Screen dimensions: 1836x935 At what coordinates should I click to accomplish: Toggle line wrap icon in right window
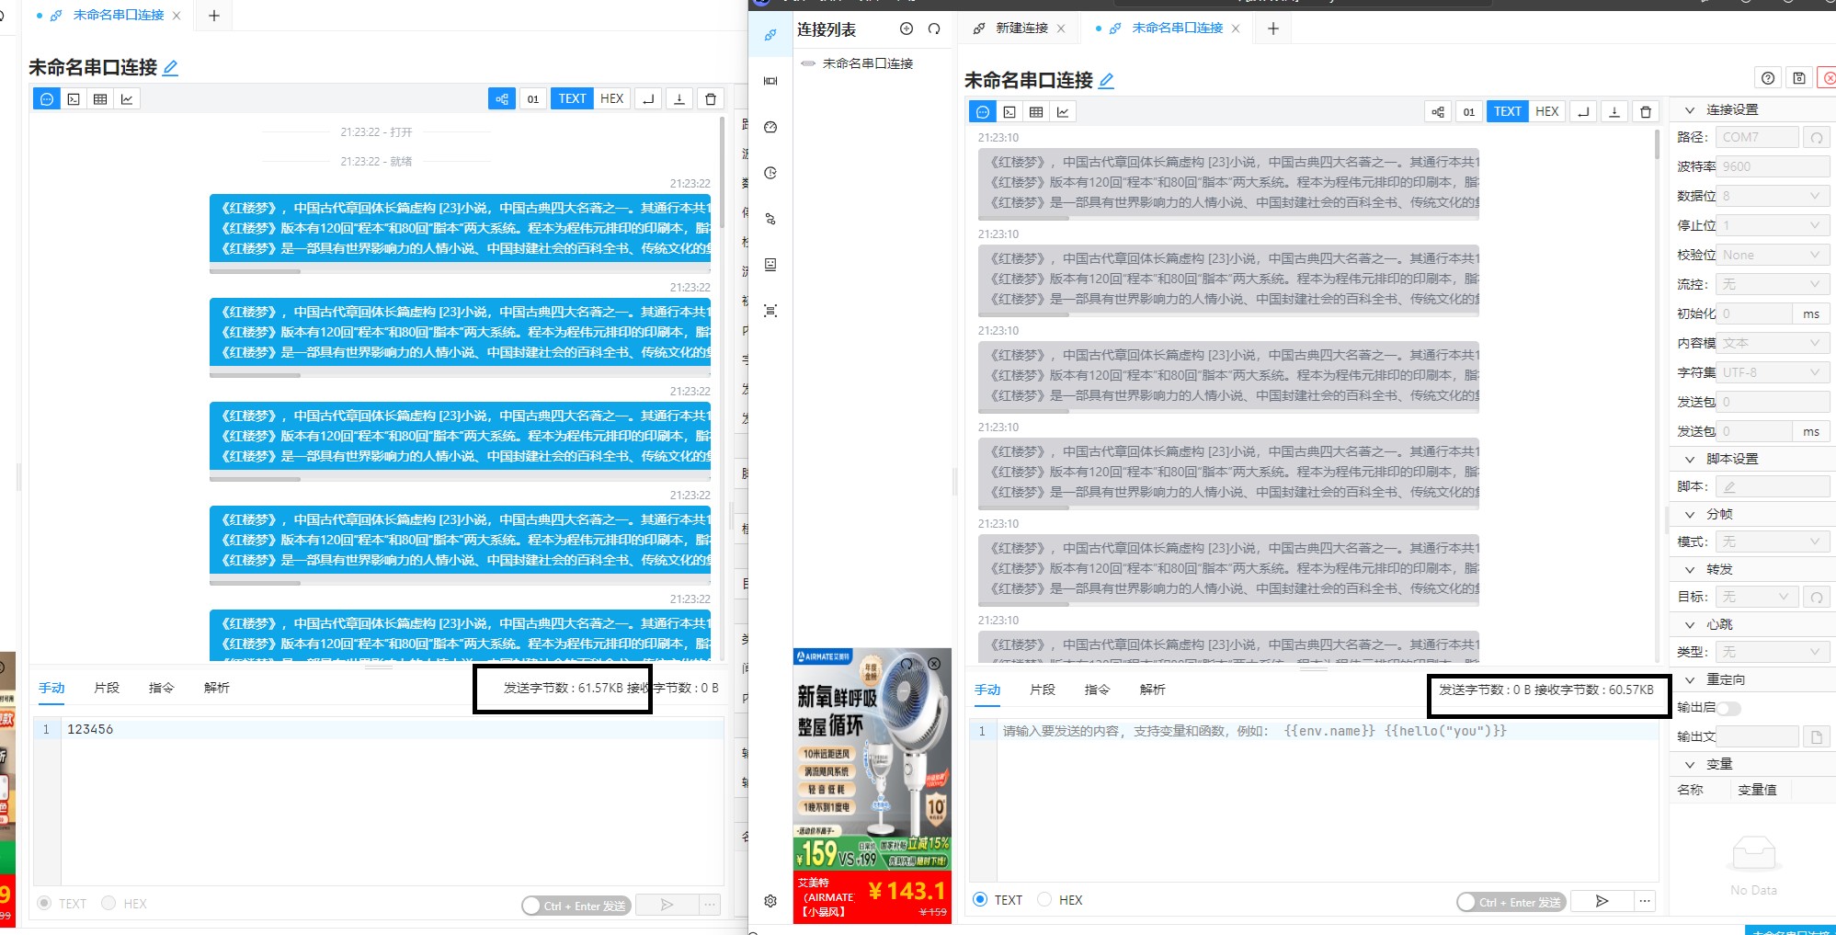(x=1583, y=112)
